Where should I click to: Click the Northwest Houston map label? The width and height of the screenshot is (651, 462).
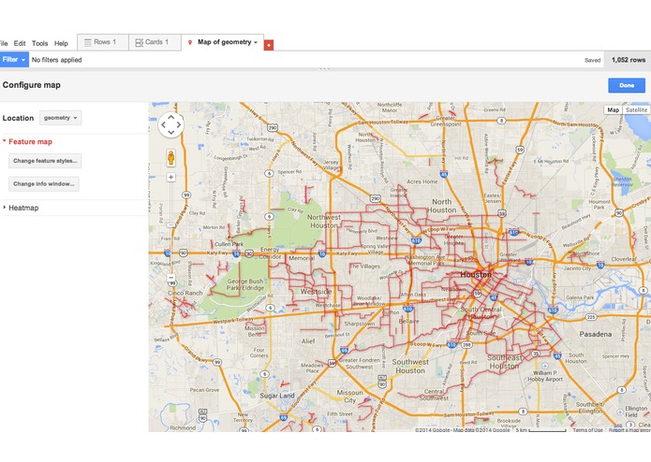(324, 222)
